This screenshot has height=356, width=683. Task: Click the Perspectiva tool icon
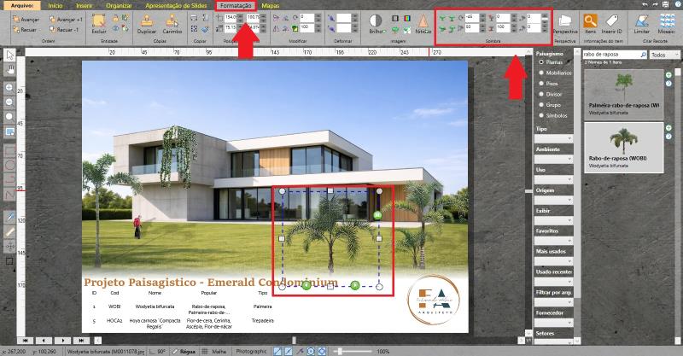[564, 24]
